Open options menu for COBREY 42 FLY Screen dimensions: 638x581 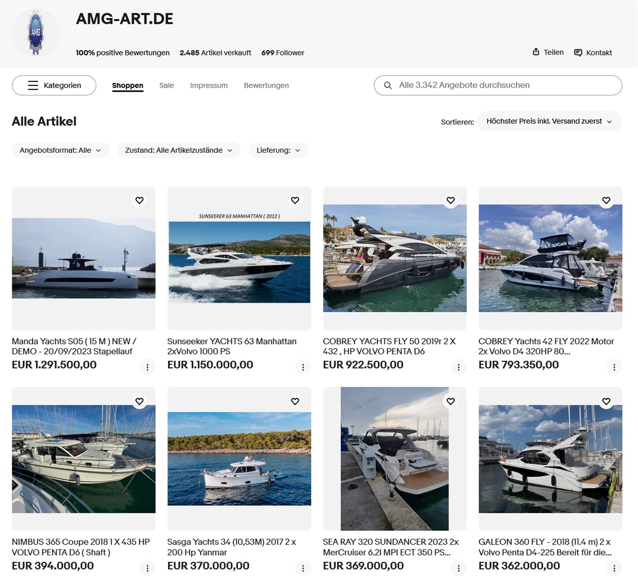(614, 367)
